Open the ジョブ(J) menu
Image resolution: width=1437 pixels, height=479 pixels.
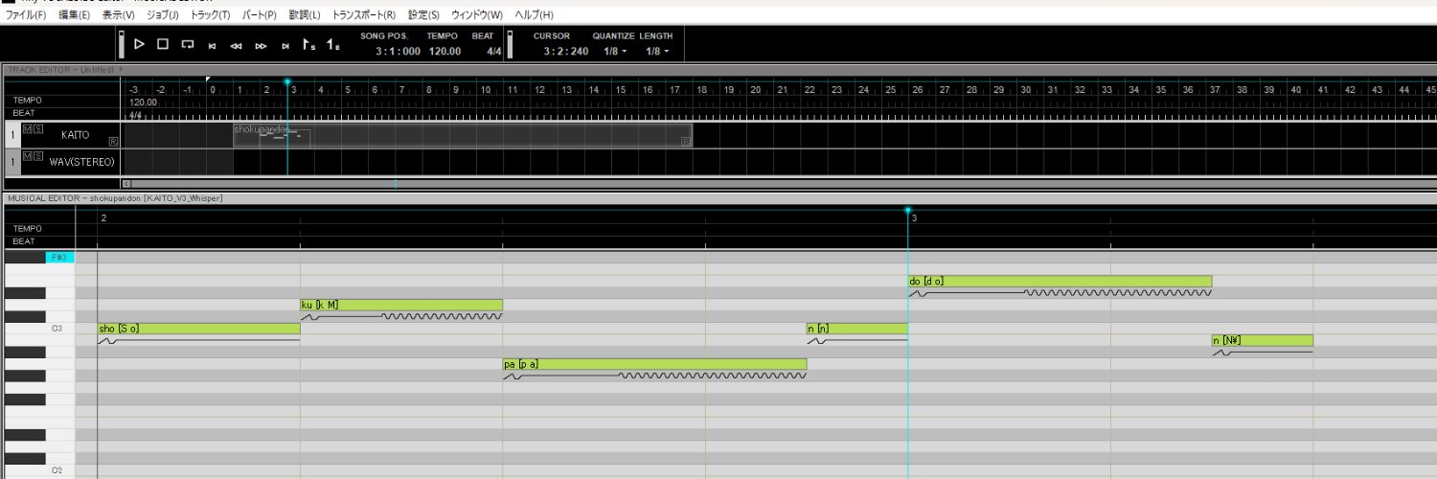click(162, 15)
